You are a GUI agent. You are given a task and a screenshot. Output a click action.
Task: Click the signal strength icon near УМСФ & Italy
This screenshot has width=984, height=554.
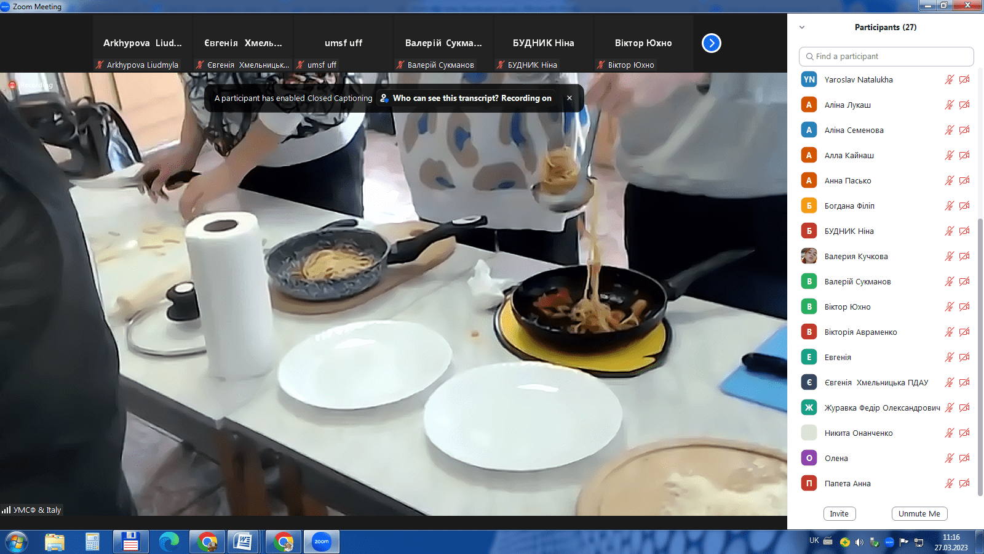(x=6, y=510)
